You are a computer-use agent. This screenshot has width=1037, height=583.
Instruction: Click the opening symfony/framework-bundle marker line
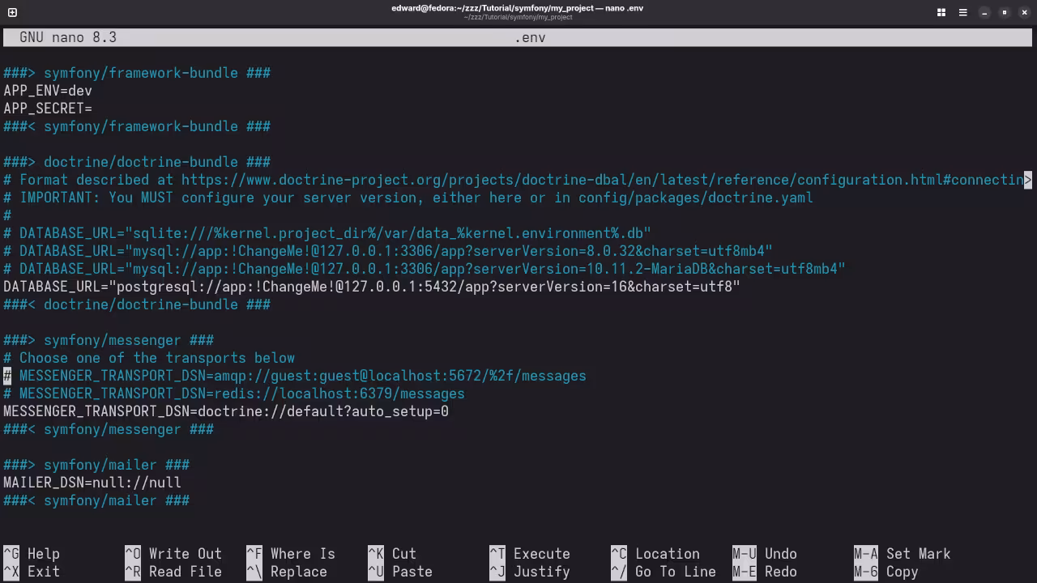click(x=137, y=73)
